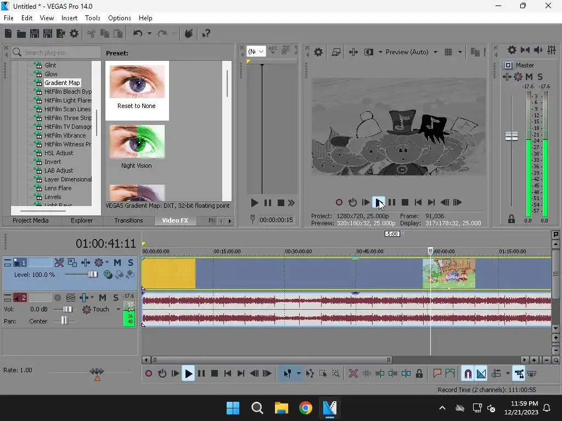Open preview overlays grid icon

click(x=448, y=52)
